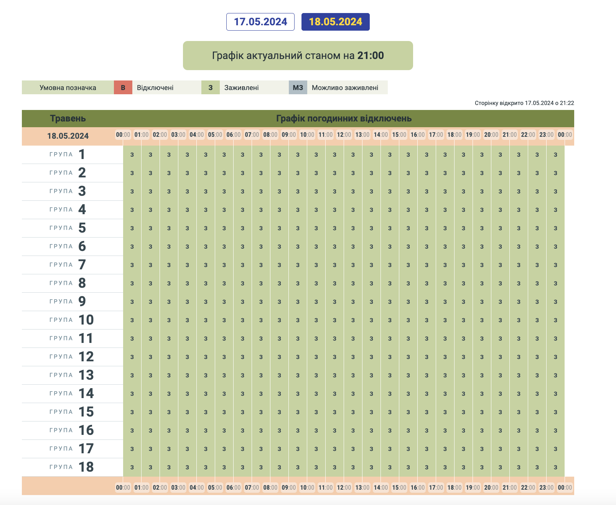Click the 00:00 marker at top-left header

tap(123, 135)
